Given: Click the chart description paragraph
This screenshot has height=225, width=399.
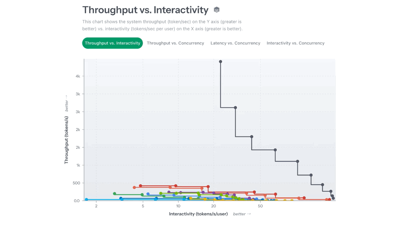Looking at the screenshot, I should [162, 25].
